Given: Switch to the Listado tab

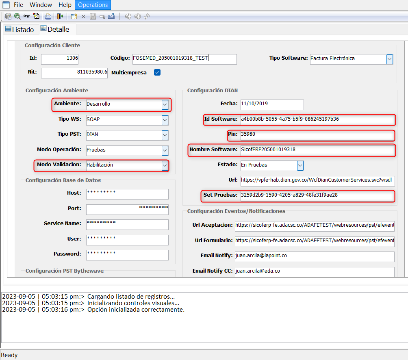Looking at the screenshot, I should [20, 29].
